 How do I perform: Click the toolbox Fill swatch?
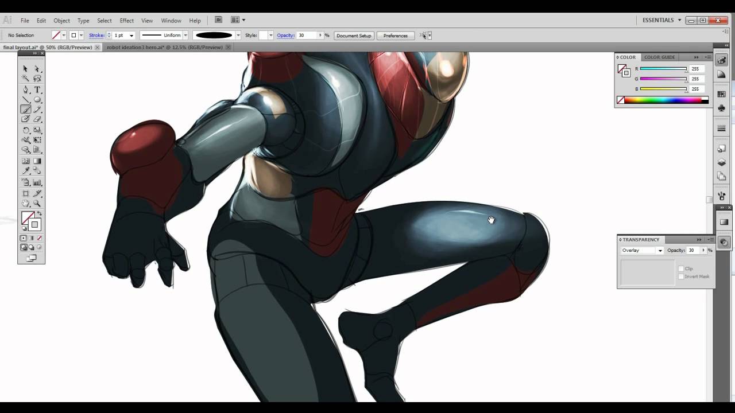tap(27, 218)
